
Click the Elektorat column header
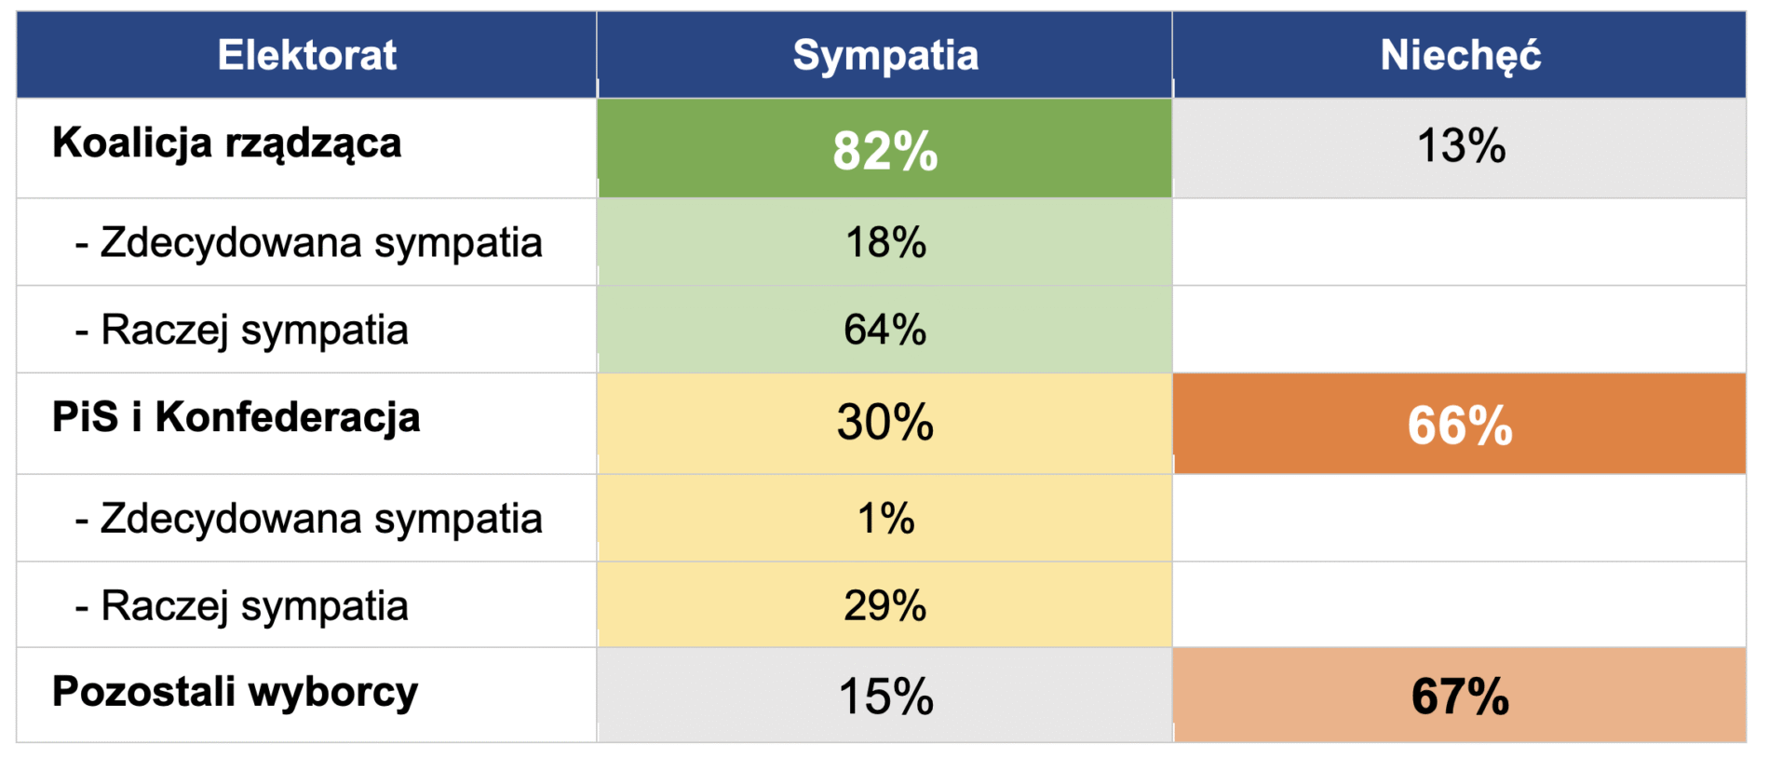[x=306, y=55]
